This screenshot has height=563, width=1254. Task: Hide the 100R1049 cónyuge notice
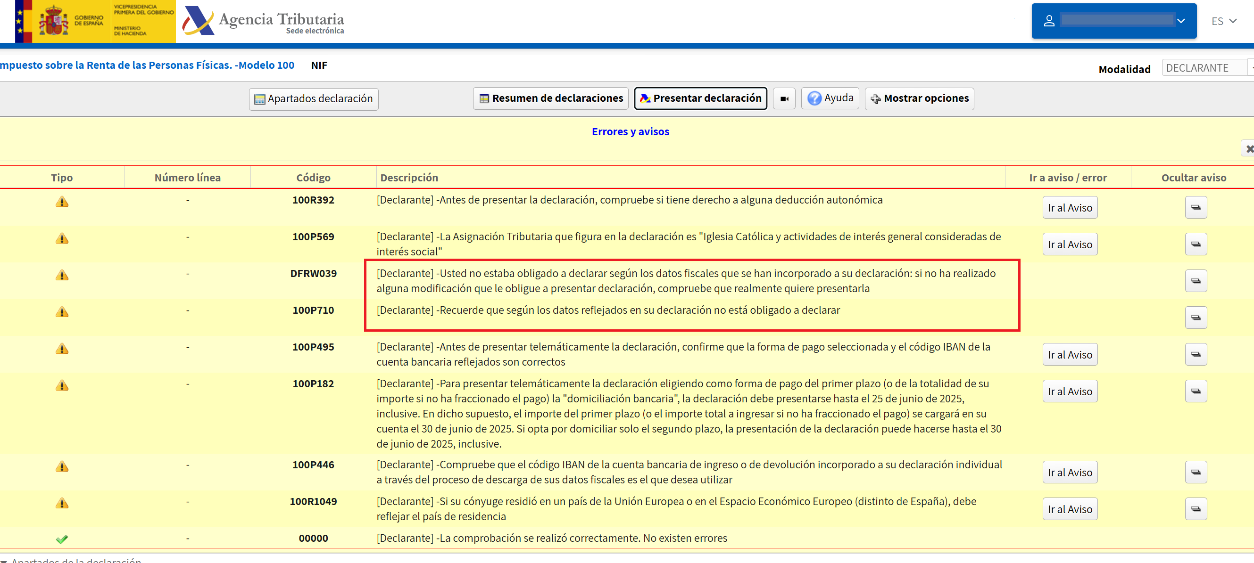(x=1195, y=509)
